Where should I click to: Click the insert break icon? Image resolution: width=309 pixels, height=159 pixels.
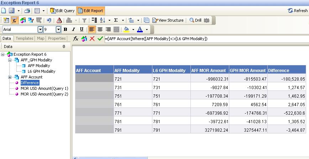[94, 20]
